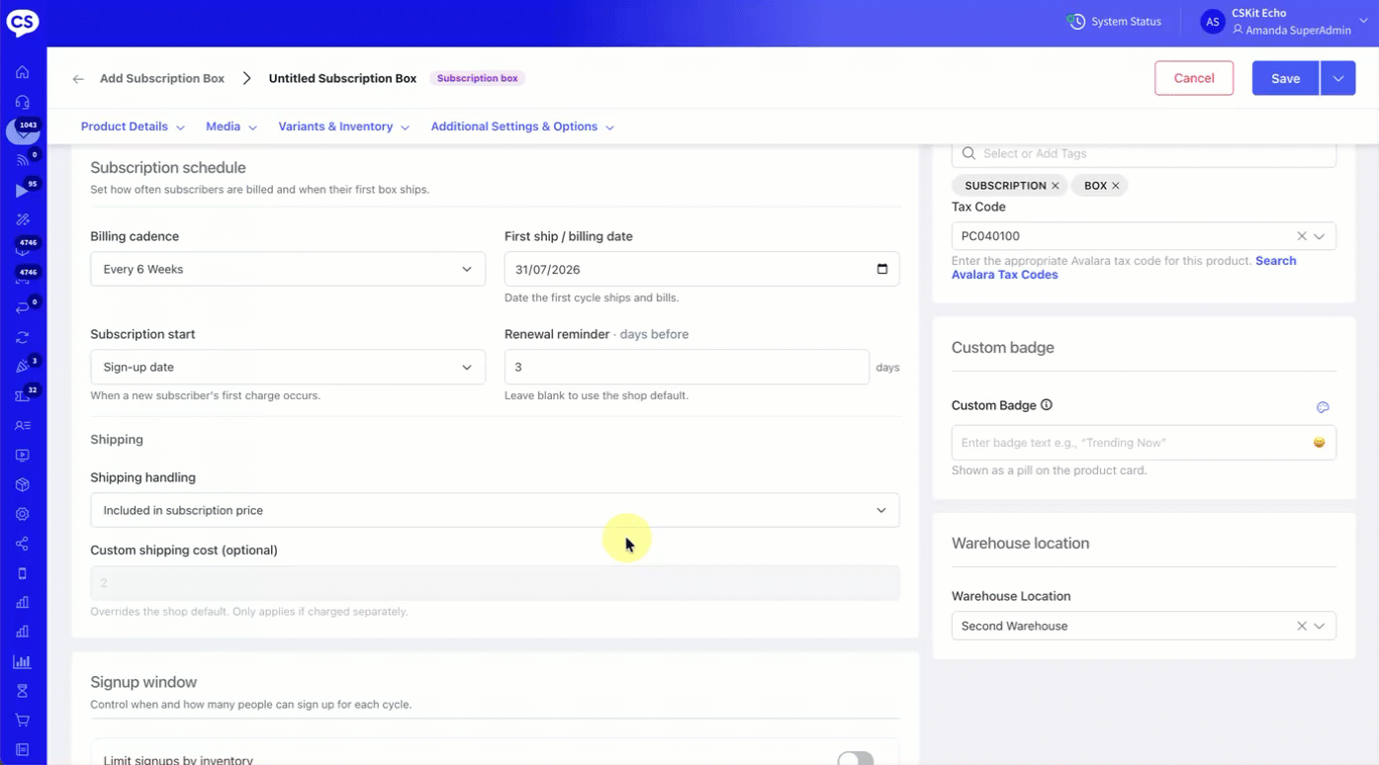Screen dimensions: 1379x765
Task: Open the Home icon in the sidebar
Action: 22,72
